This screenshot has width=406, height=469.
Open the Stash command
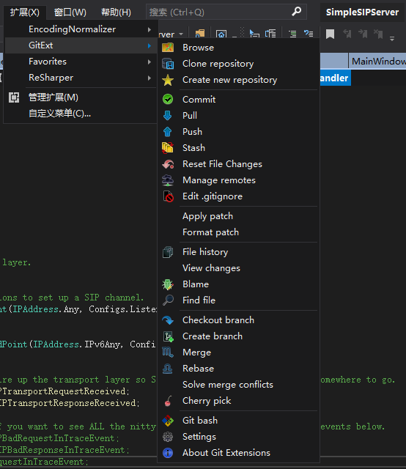point(238,148)
